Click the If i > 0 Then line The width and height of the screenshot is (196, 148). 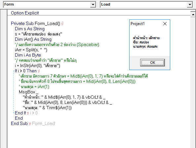(x=26, y=71)
